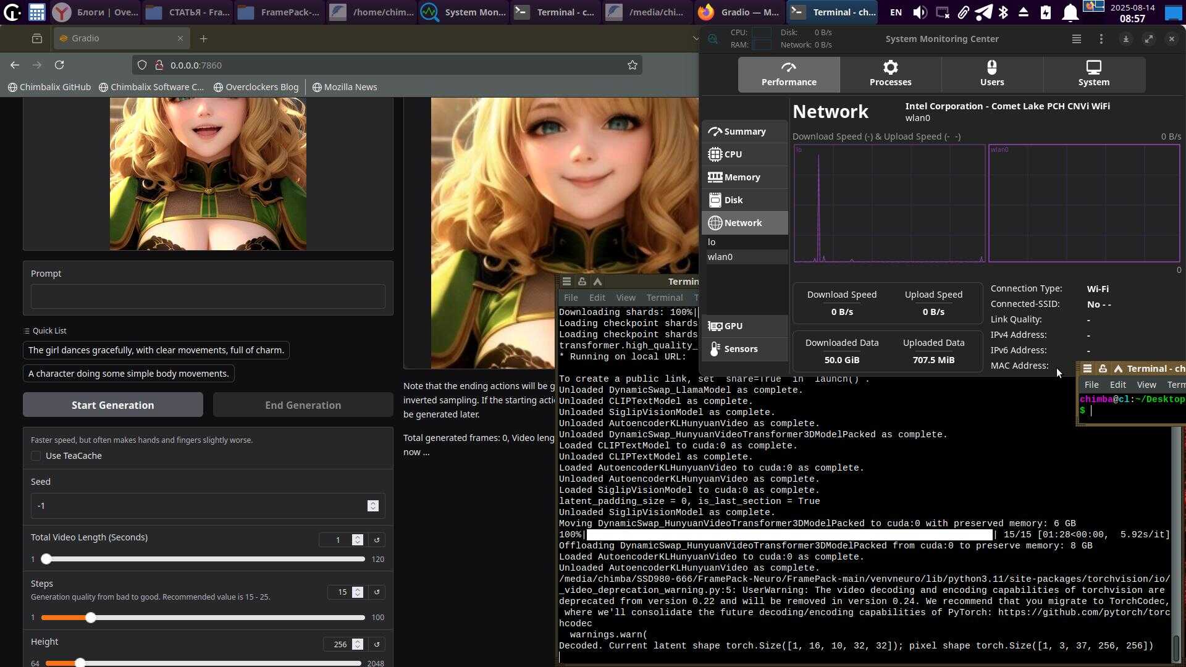This screenshot has height=667, width=1186.
Task: Choose the 'girl dances gracefully' quick prompt
Action: click(156, 350)
